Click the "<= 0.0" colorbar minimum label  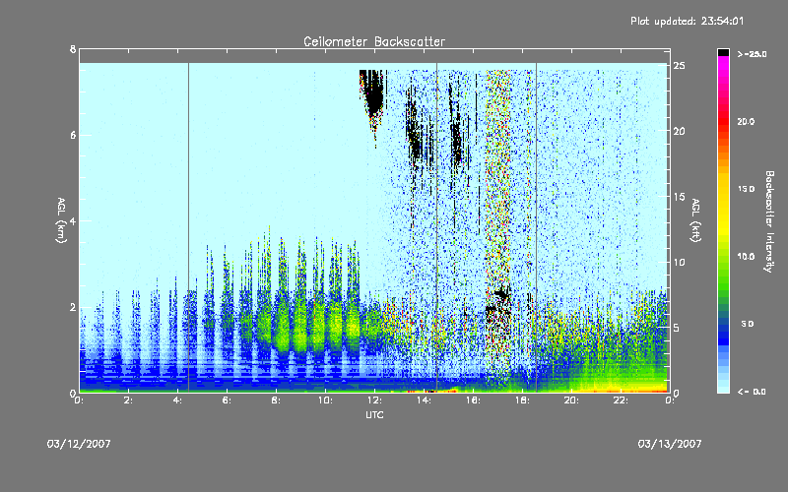(752, 392)
